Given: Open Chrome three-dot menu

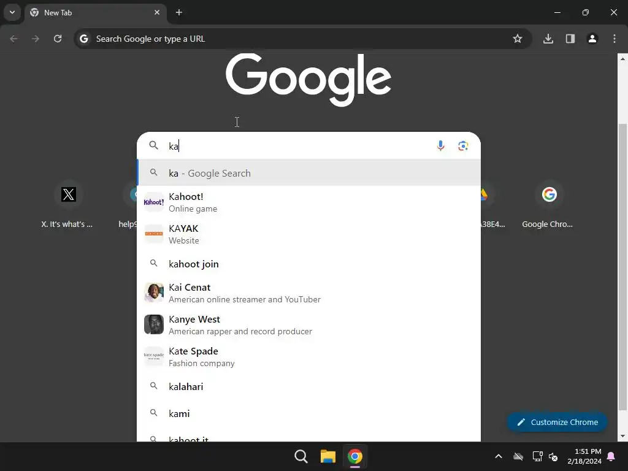Looking at the screenshot, I should point(615,39).
